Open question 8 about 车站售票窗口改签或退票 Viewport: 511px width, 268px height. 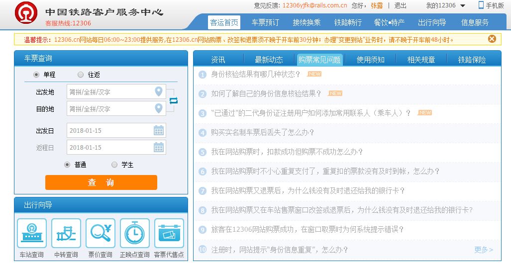[x=342, y=210]
